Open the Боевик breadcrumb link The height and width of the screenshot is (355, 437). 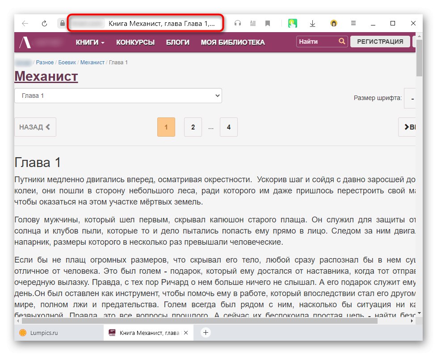pyautogui.click(x=67, y=63)
